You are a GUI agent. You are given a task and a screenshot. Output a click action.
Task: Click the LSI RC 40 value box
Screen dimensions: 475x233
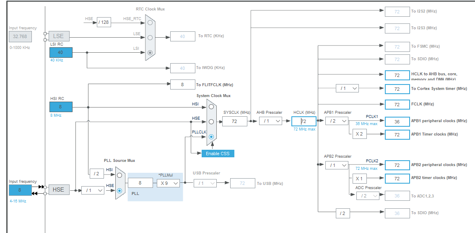point(61,52)
